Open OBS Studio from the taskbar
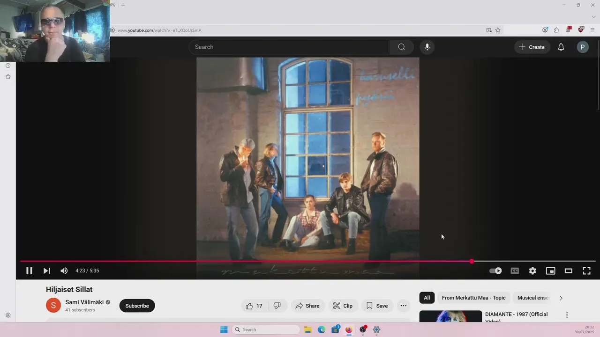Screen dimensions: 600x337 click(363, 330)
